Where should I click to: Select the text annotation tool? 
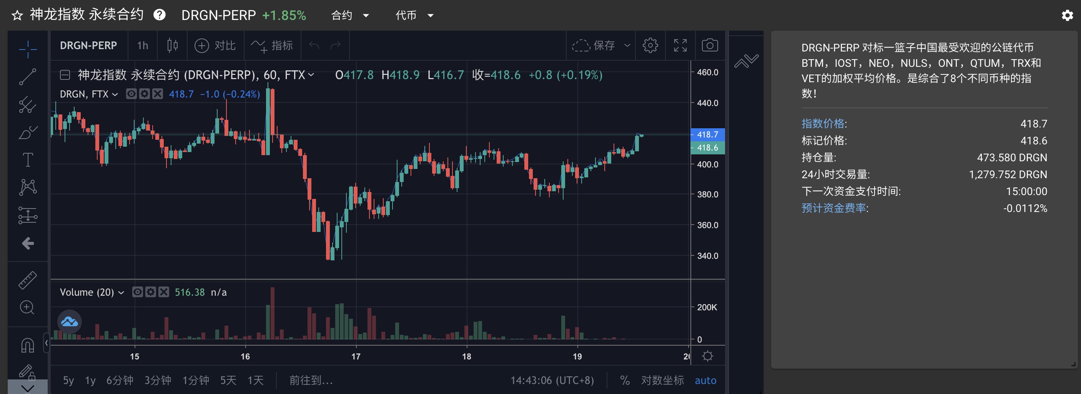pyautogui.click(x=27, y=159)
